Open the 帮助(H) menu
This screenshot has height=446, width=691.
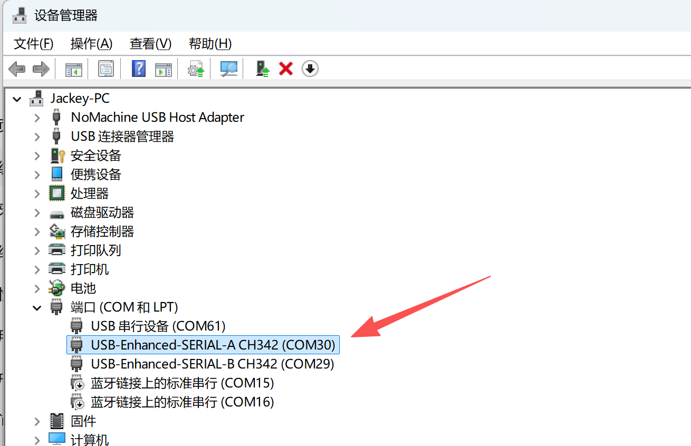click(x=210, y=43)
